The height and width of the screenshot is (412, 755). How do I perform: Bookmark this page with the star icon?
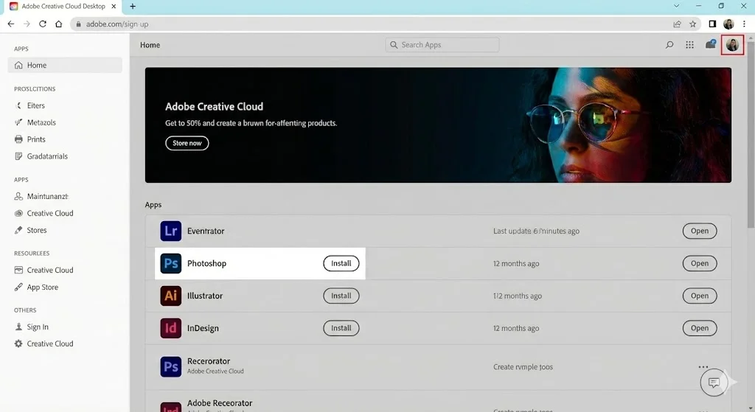click(x=693, y=24)
